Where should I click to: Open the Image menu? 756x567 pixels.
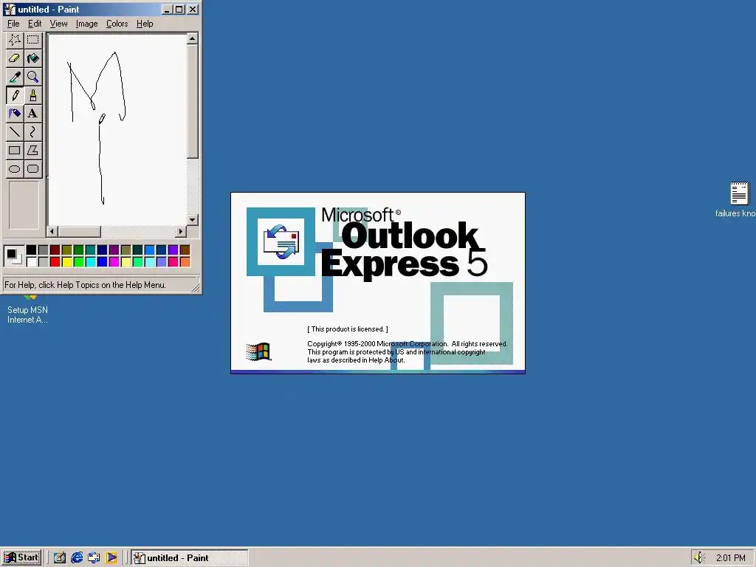(87, 24)
